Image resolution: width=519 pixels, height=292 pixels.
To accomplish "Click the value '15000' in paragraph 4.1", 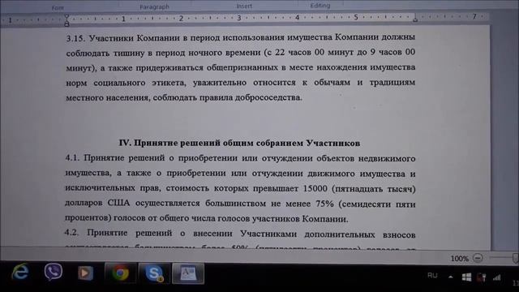I will 315,188.
